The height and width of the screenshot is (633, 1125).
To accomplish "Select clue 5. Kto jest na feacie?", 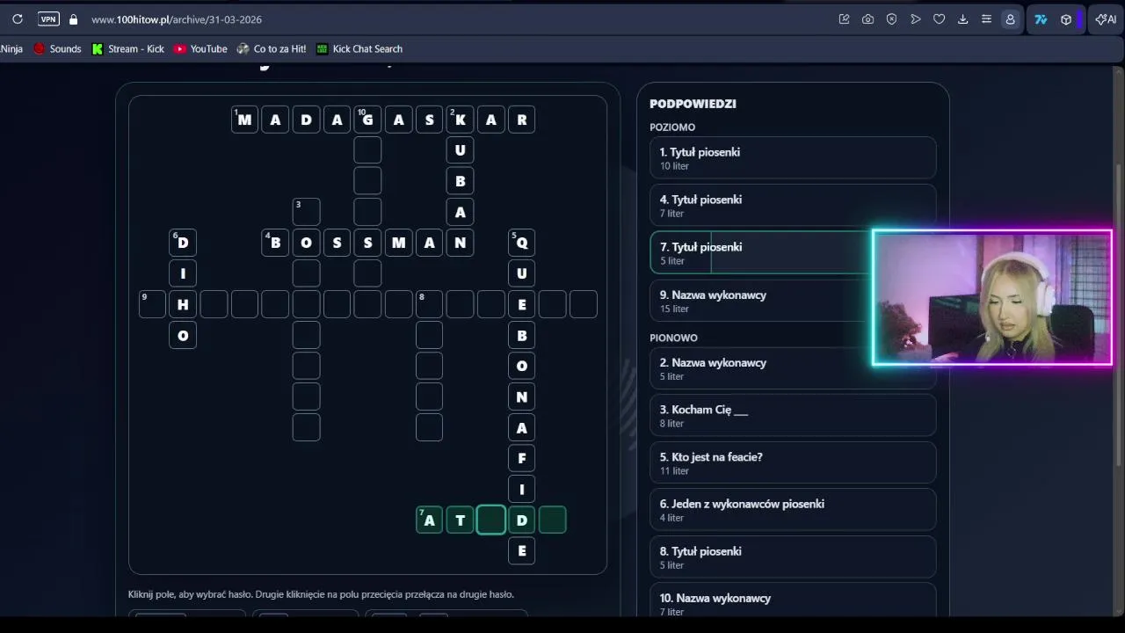I will (793, 463).
